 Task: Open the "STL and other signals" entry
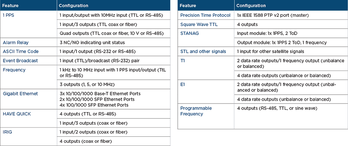[x=203, y=52]
